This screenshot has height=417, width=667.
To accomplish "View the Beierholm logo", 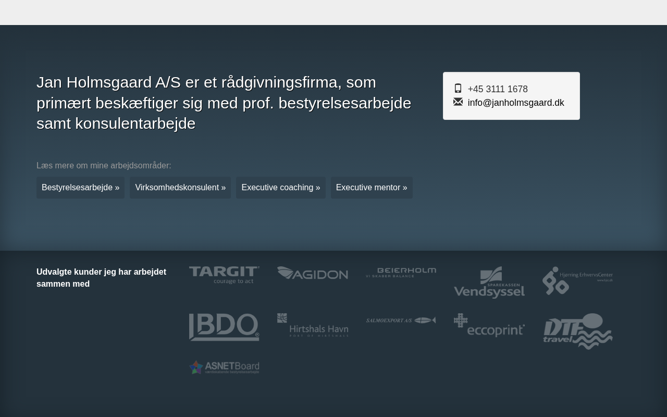I will 401,272.
